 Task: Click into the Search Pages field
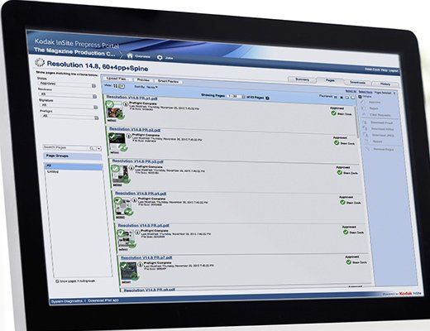[x=66, y=148]
